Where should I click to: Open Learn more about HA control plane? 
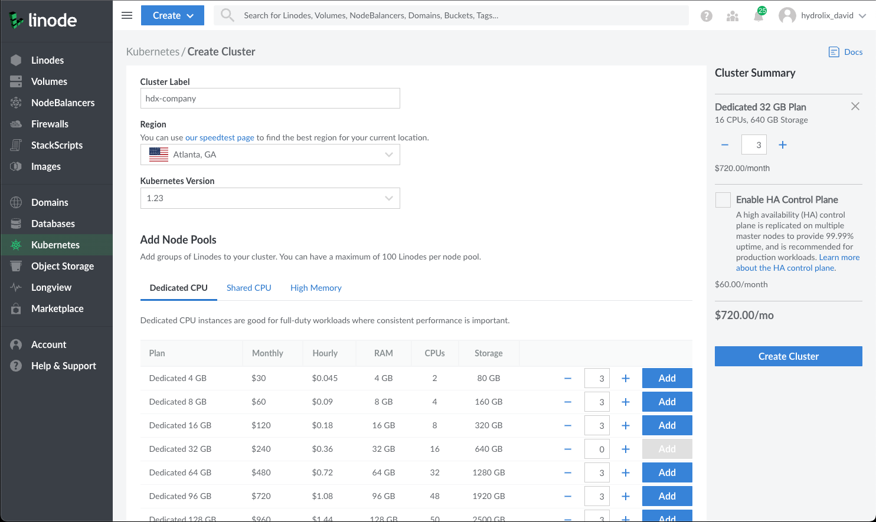pyautogui.click(x=797, y=262)
